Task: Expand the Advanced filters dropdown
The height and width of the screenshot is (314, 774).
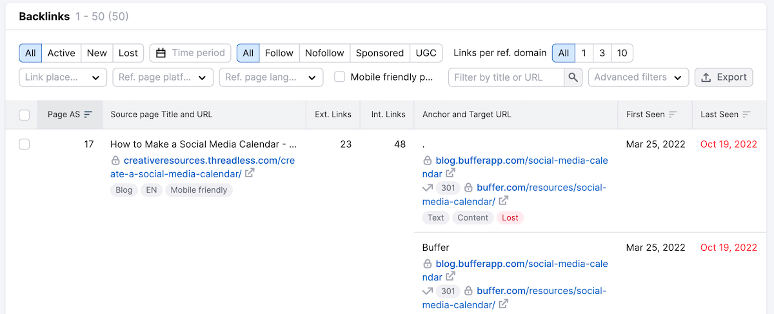Action: pyautogui.click(x=638, y=77)
